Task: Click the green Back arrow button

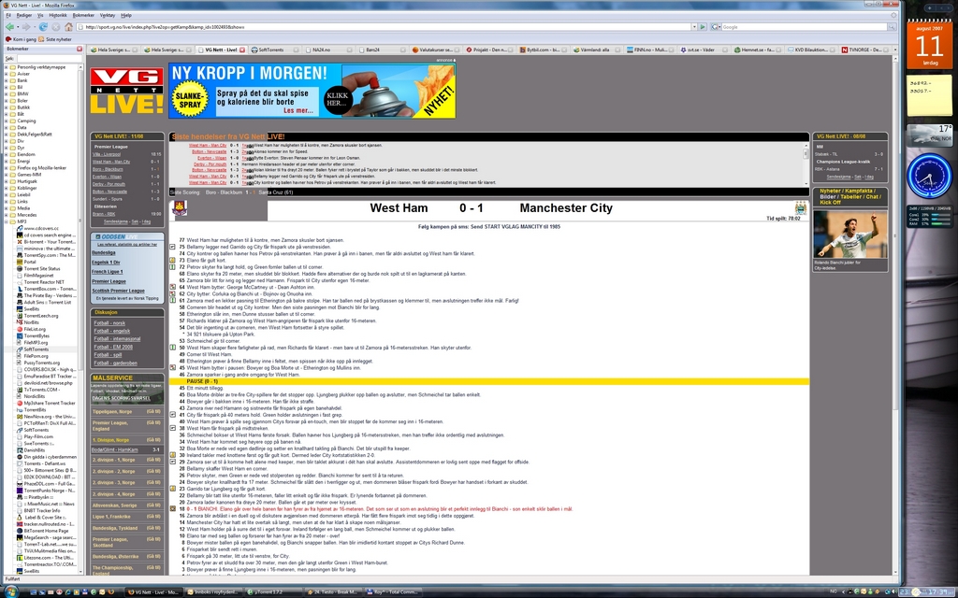Action: tap(9, 27)
